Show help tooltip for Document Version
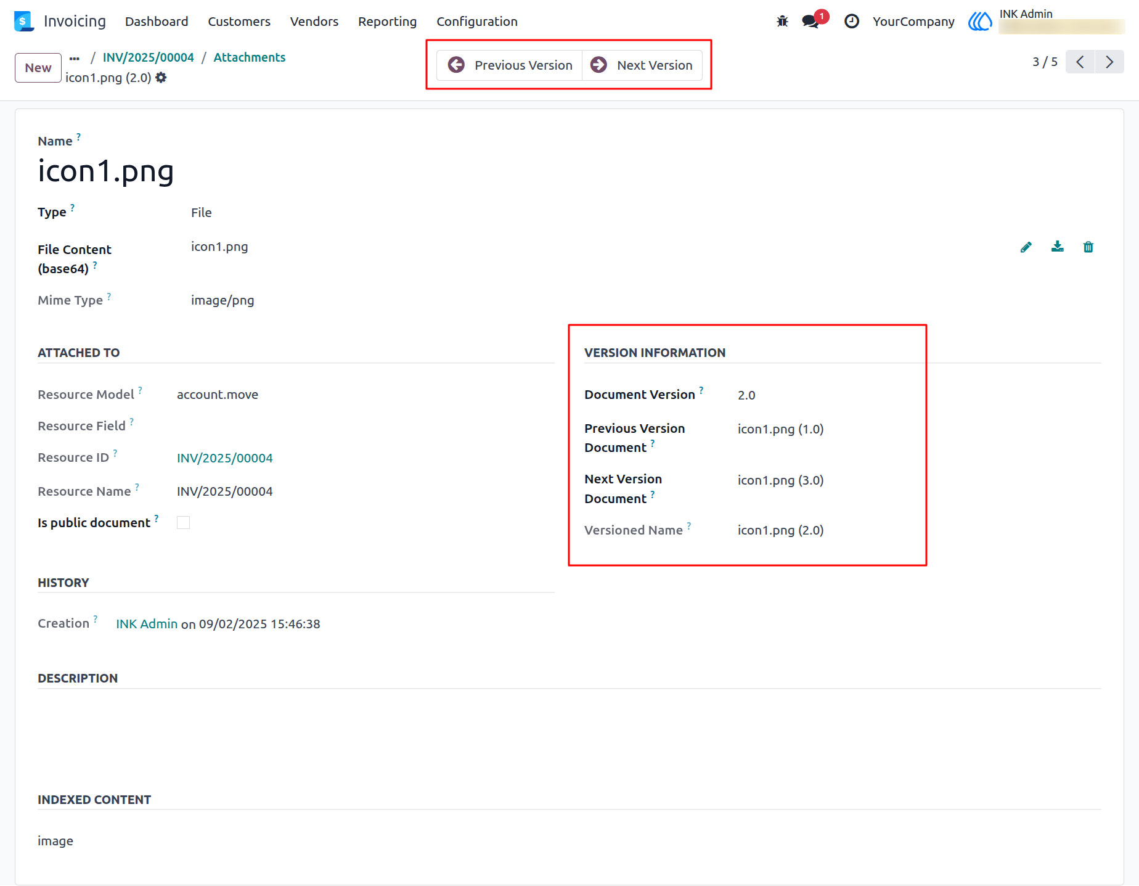The width and height of the screenshot is (1139, 886). pyautogui.click(x=701, y=390)
